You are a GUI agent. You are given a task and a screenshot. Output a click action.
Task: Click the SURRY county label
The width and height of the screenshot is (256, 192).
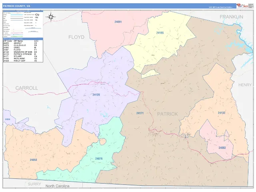click(34, 184)
